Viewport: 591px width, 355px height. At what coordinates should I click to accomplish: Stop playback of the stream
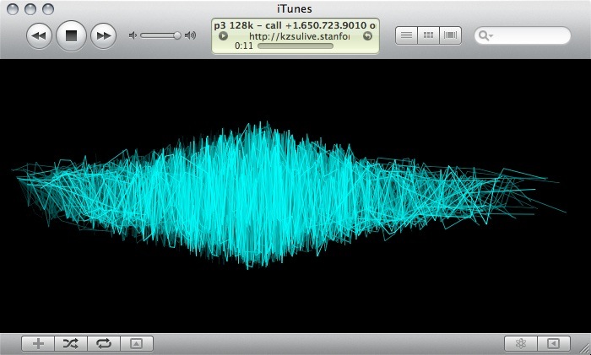(71, 35)
